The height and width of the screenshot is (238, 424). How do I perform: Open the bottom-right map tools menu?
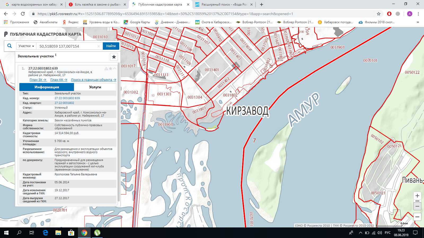click(417, 217)
